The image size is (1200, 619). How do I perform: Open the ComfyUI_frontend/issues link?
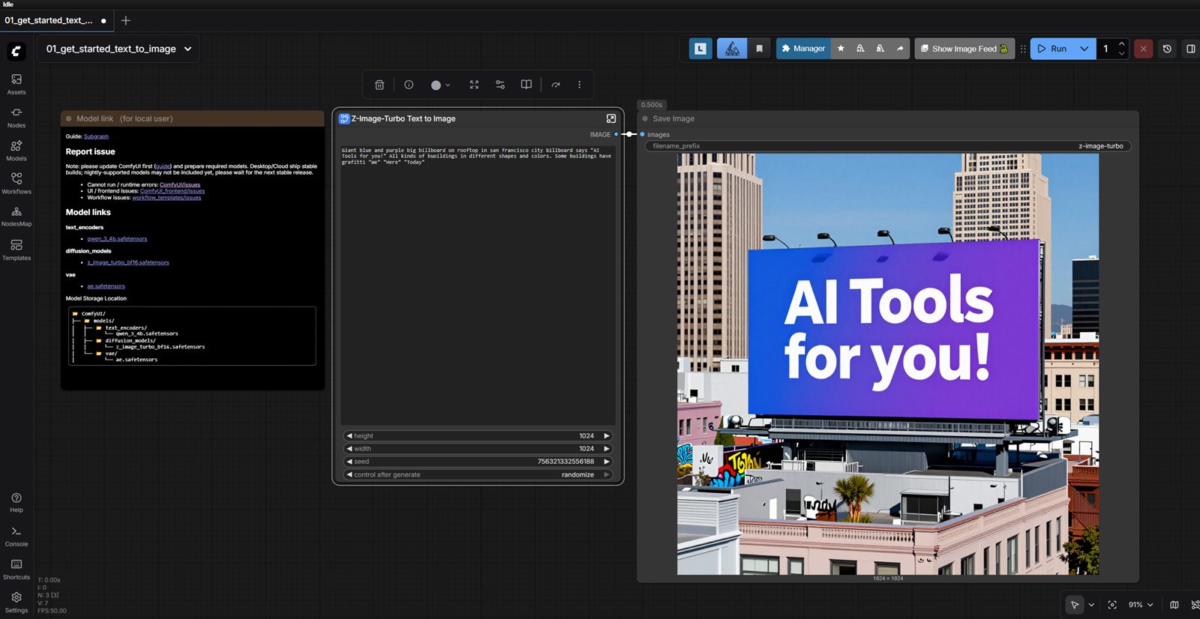pos(172,191)
